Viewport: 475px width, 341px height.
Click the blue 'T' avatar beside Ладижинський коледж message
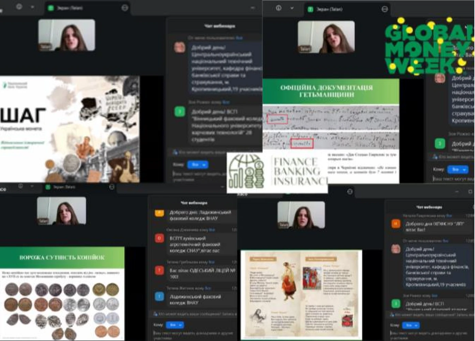(159, 297)
